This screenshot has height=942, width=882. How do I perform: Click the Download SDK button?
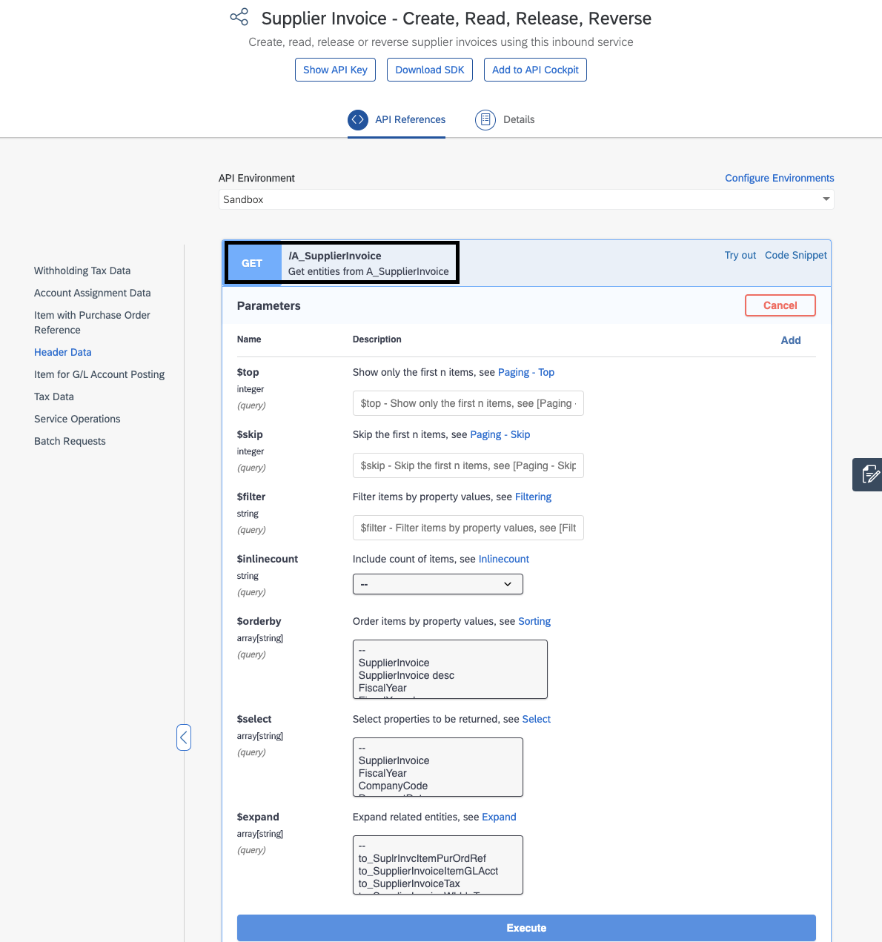pyautogui.click(x=430, y=69)
